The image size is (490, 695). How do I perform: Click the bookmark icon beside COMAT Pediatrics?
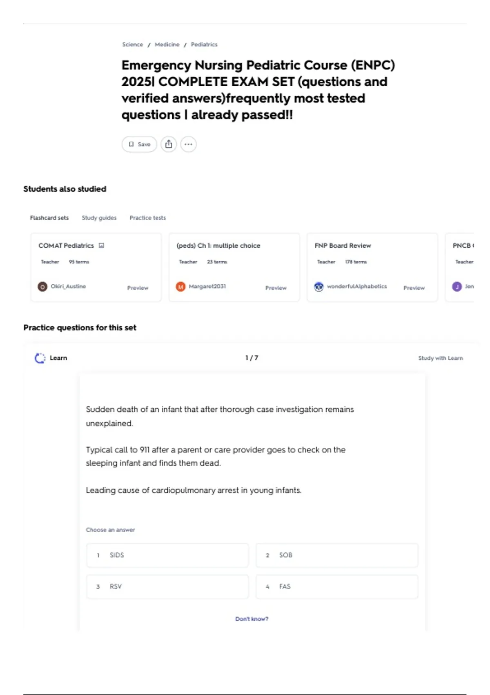[102, 246]
